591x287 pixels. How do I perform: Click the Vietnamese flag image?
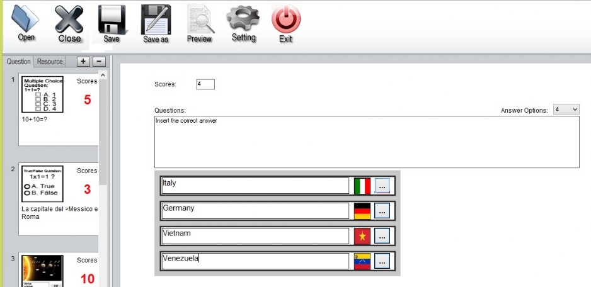pyautogui.click(x=362, y=236)
